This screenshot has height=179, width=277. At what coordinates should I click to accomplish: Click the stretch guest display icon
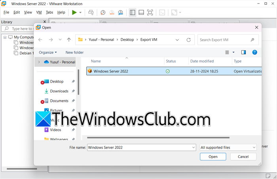pos(174,12)
